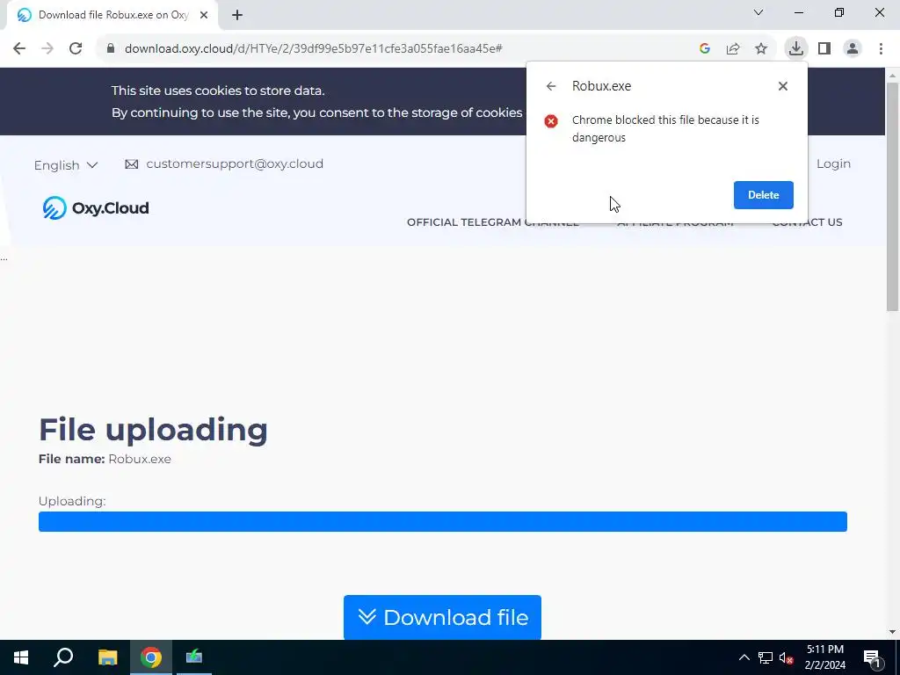Click the customersupport@oxy.cloud email link
900x675 pixels.
pyautogui.click(x=234, y=164)
